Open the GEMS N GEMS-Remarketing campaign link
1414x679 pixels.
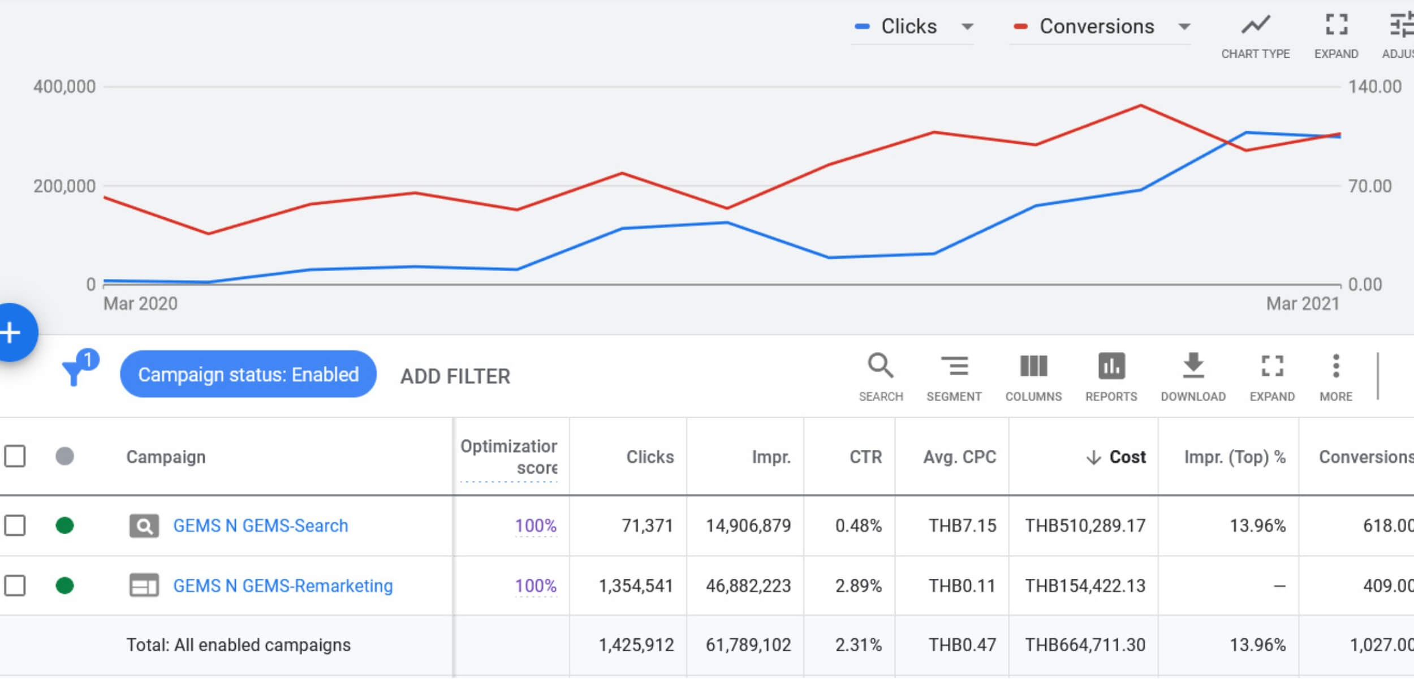tap(283, 586)
